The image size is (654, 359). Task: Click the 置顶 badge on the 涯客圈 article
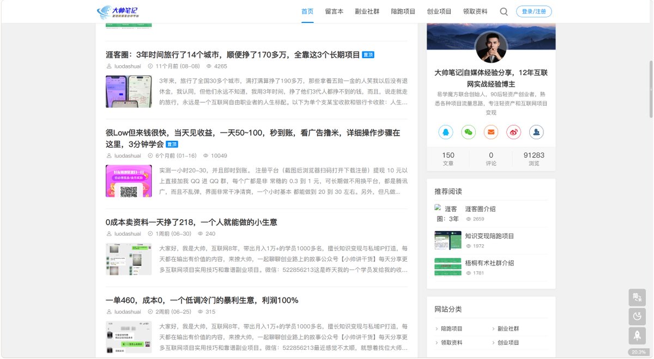[368, 55]
